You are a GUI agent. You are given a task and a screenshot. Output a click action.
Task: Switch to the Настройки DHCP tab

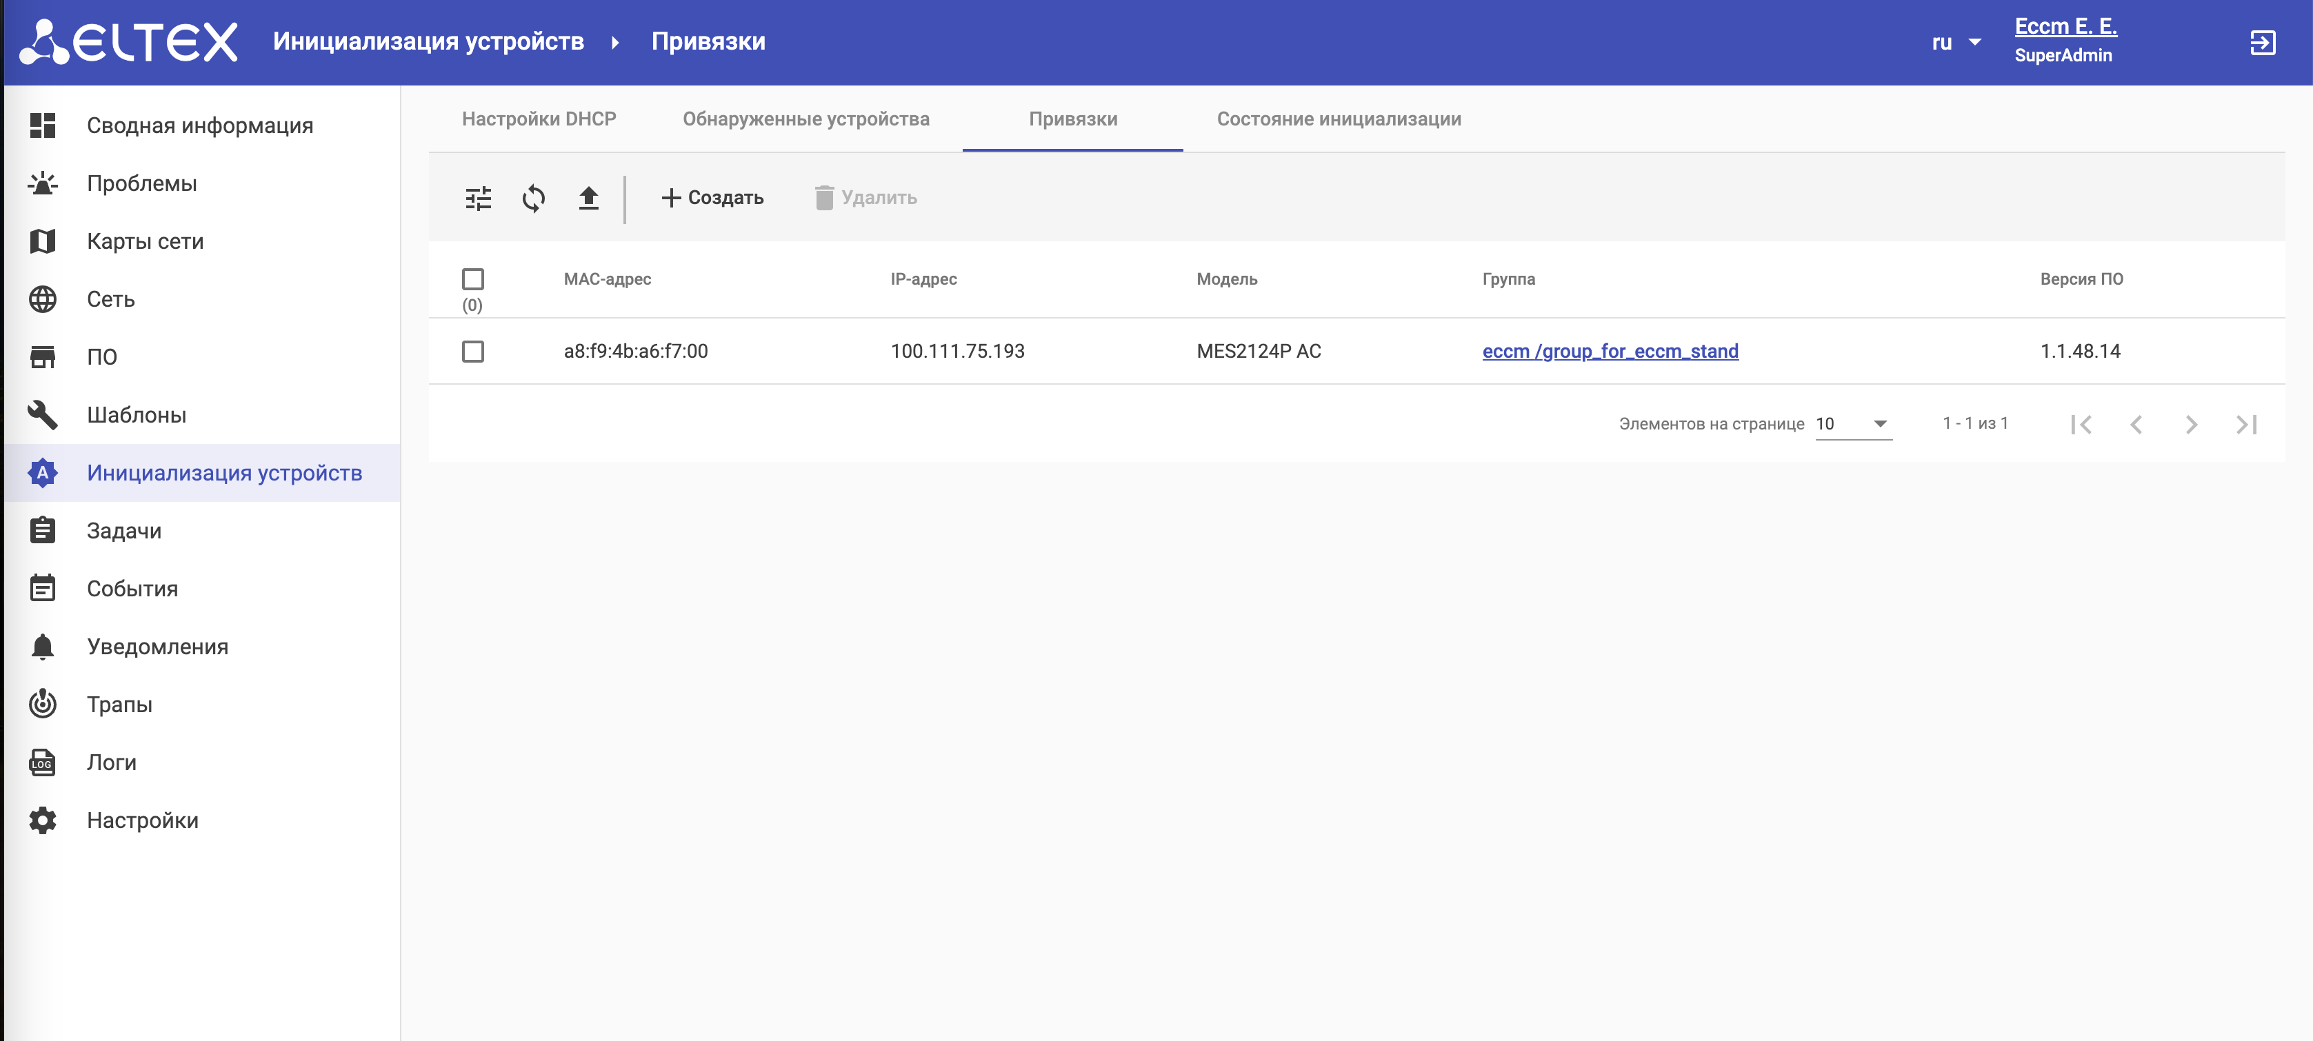[539, 119]
